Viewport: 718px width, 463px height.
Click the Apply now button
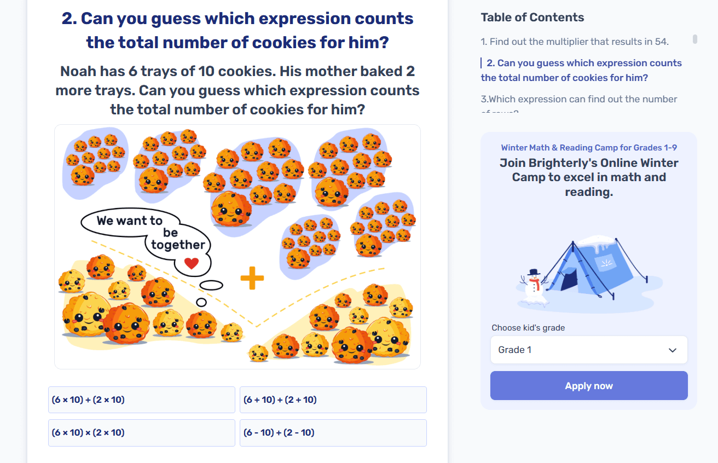coord(589,385)
